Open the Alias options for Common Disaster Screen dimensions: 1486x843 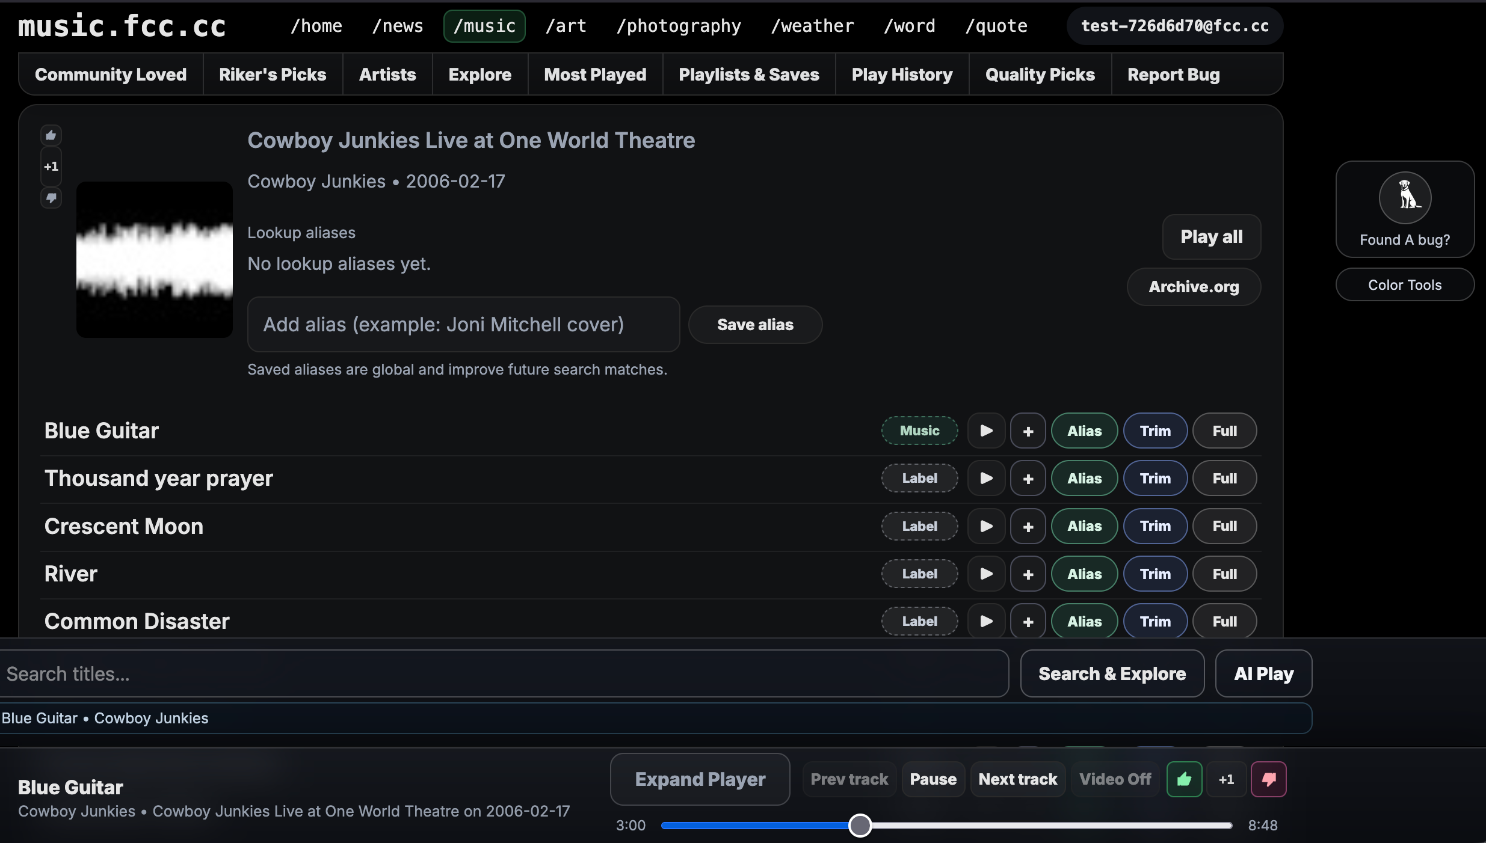[x=1084, y=621]
